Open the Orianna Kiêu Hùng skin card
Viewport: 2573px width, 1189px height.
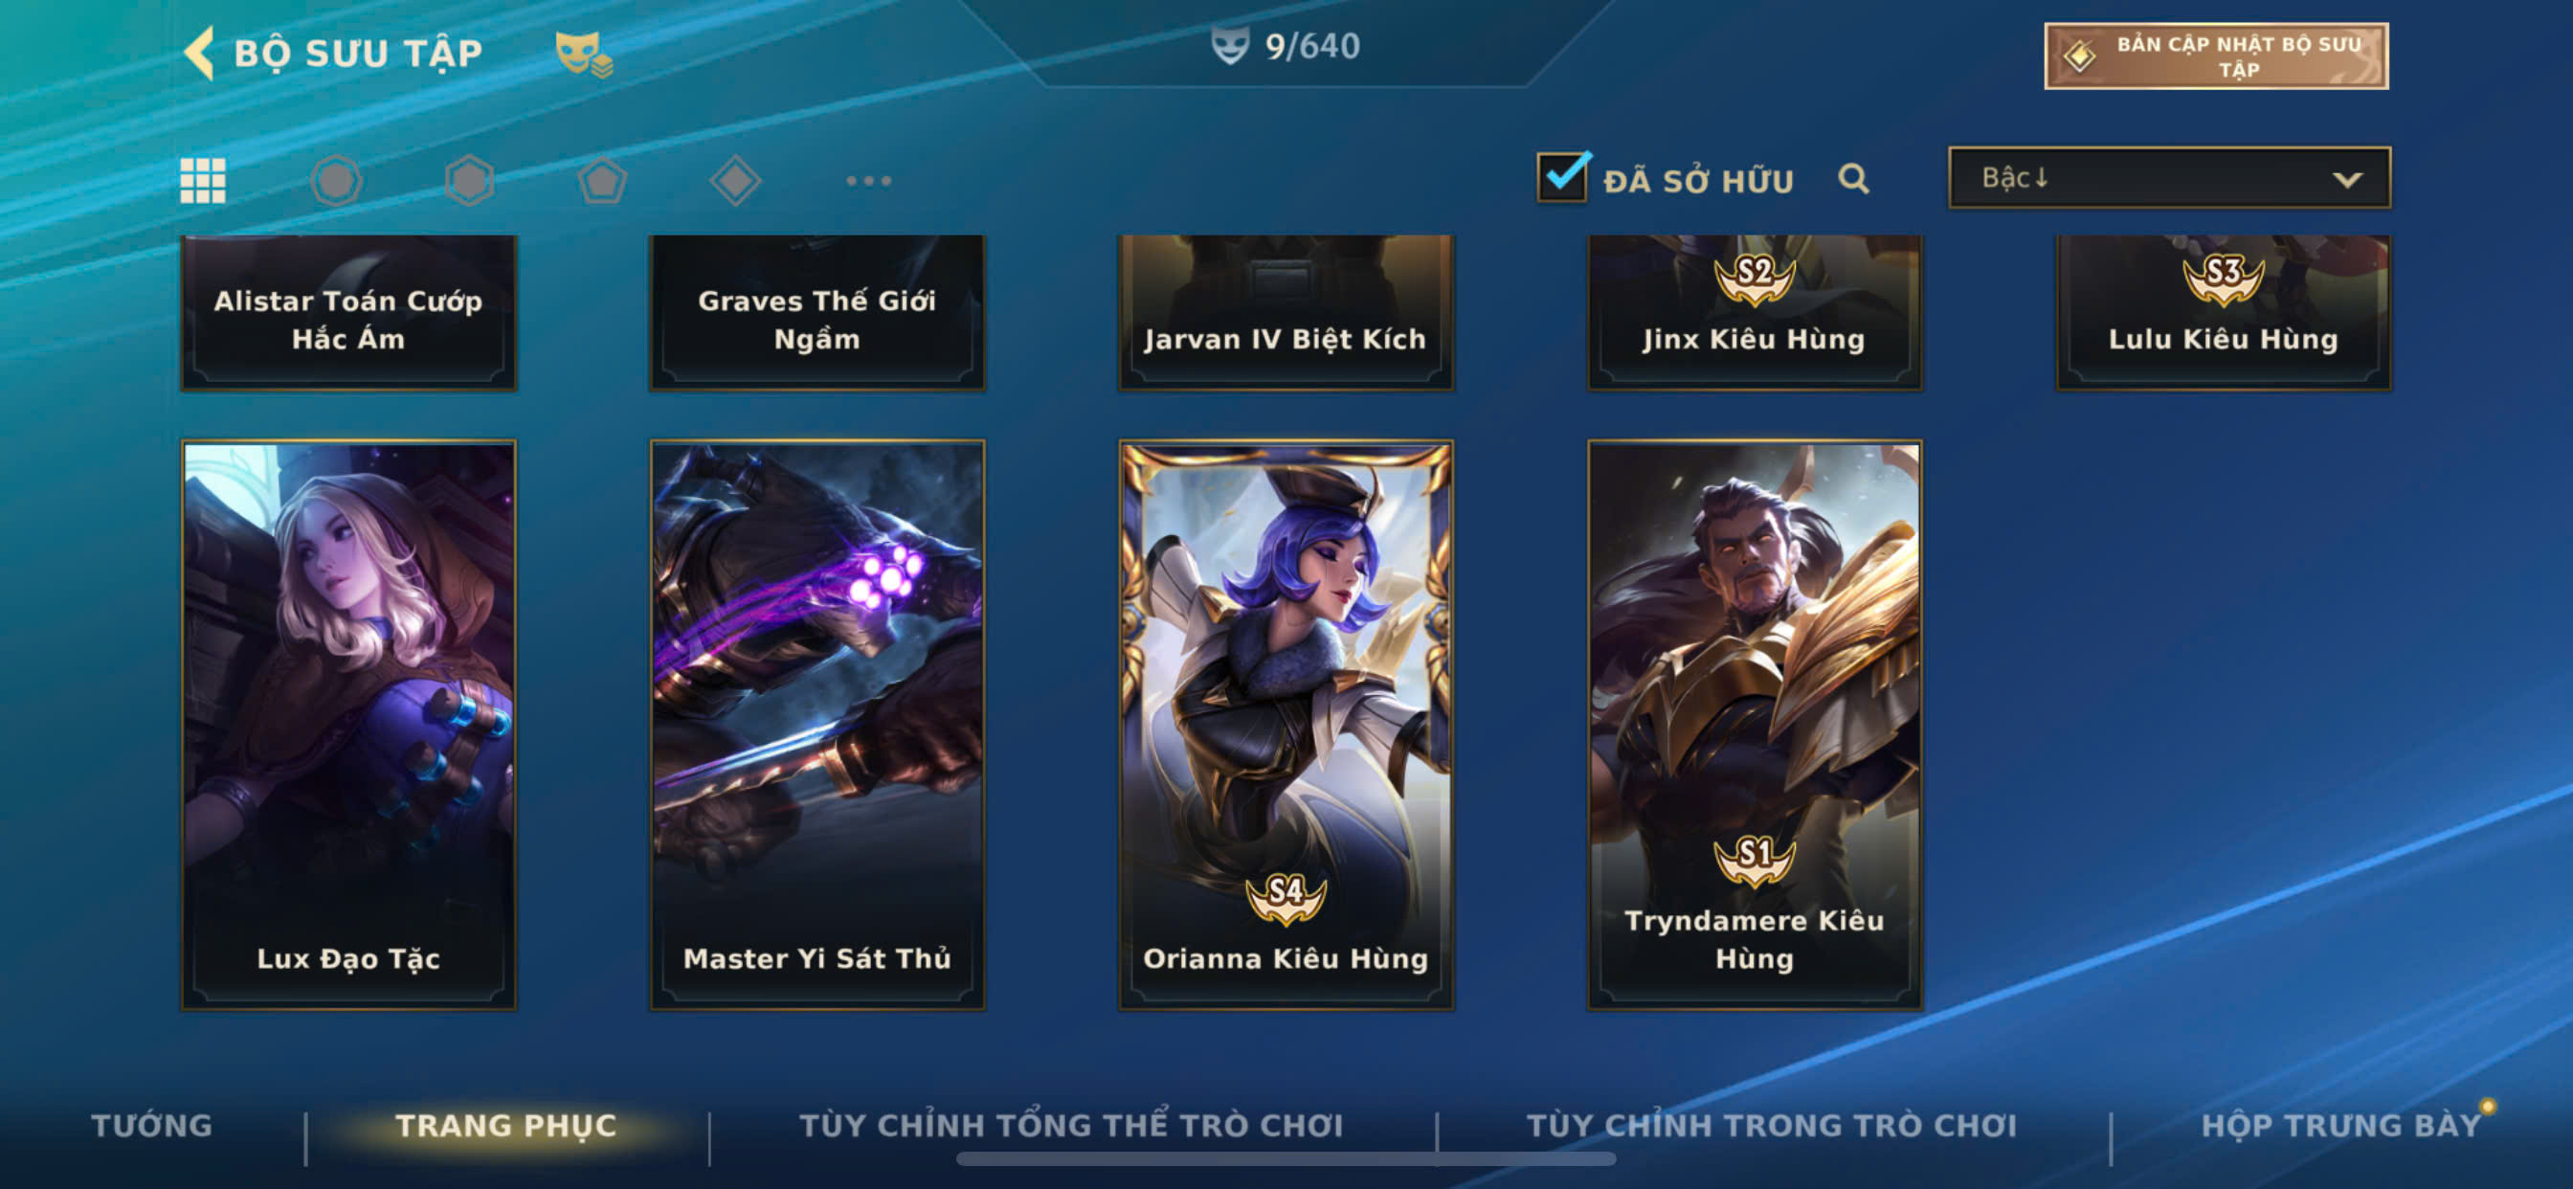1286,725
